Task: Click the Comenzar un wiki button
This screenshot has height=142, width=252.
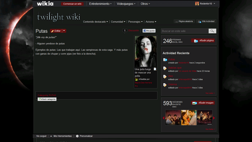Action: tap(72, 4)
